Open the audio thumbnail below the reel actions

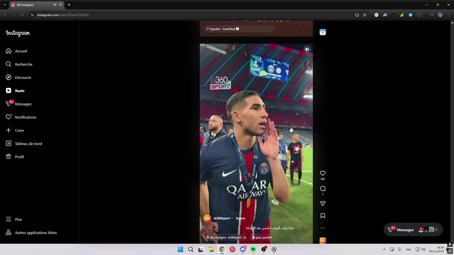323,240
